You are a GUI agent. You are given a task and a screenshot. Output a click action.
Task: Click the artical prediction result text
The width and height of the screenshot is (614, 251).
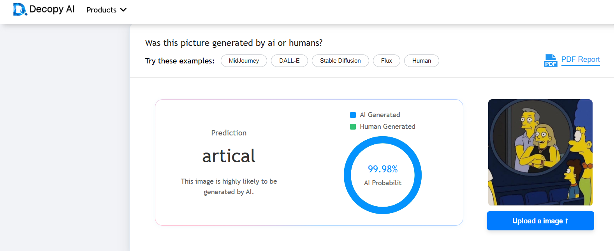(229, 156)
